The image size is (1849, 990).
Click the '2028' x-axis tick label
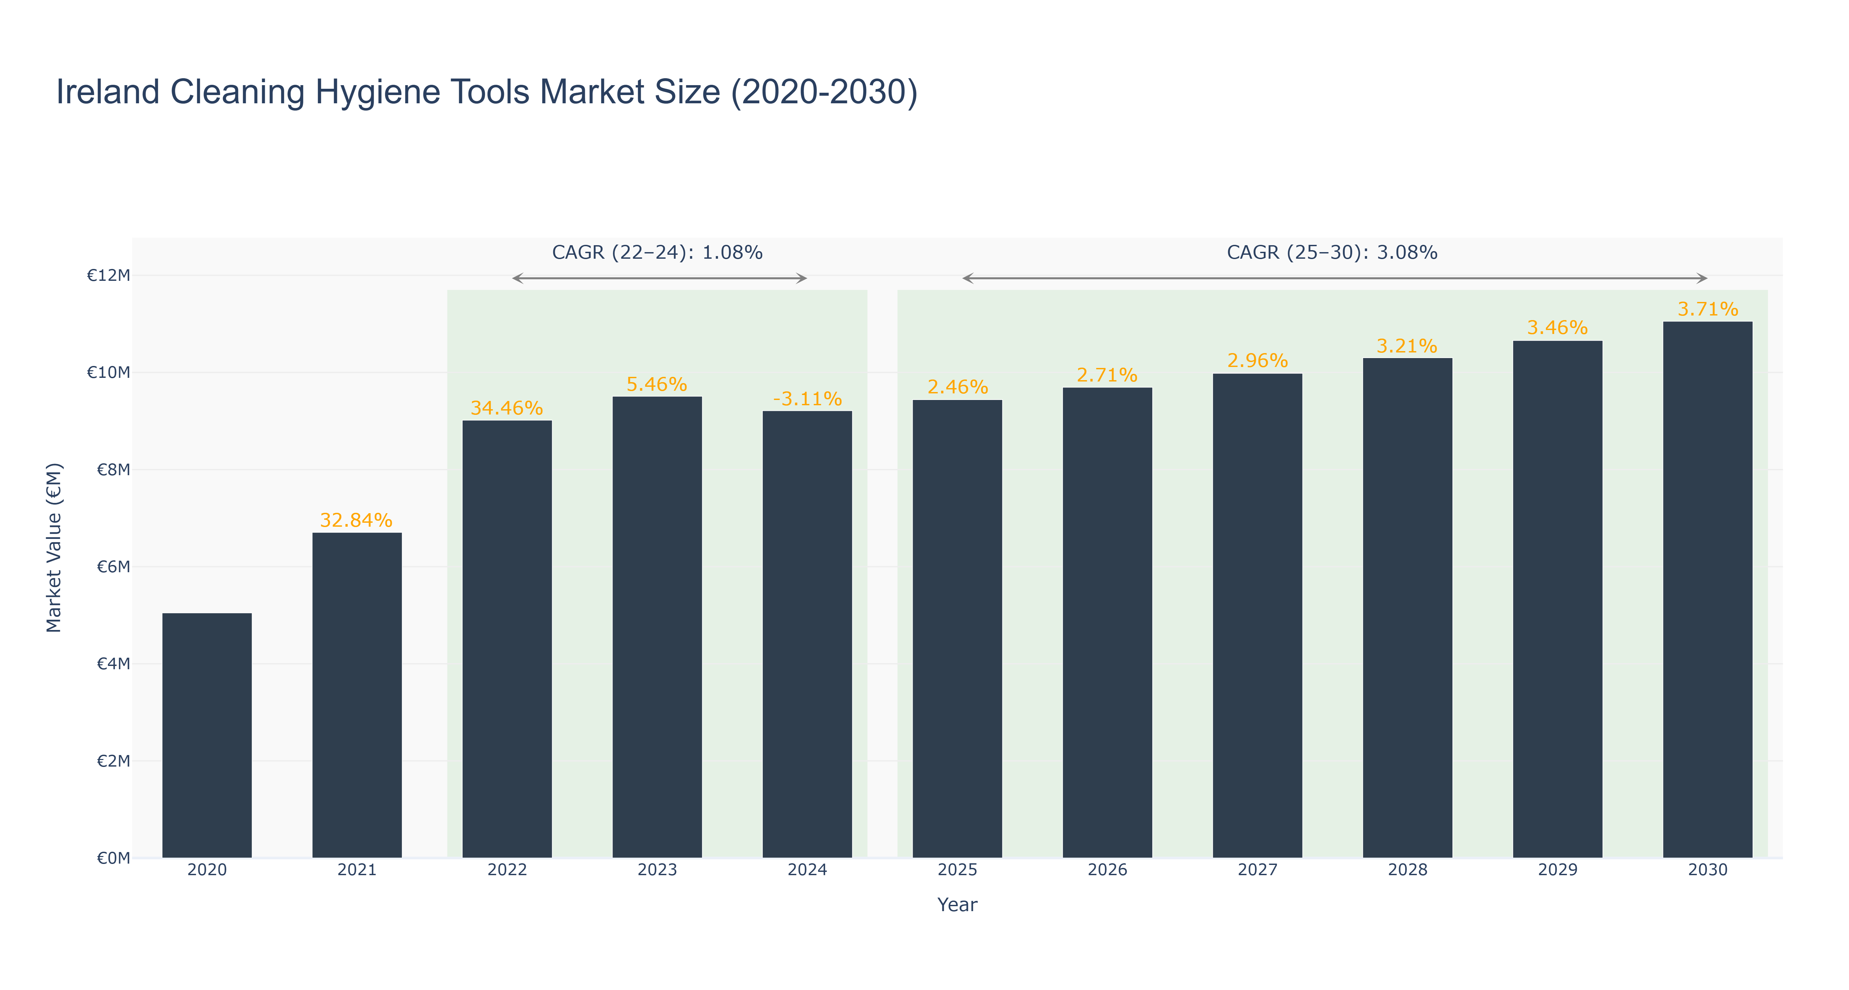(1407, 870)
